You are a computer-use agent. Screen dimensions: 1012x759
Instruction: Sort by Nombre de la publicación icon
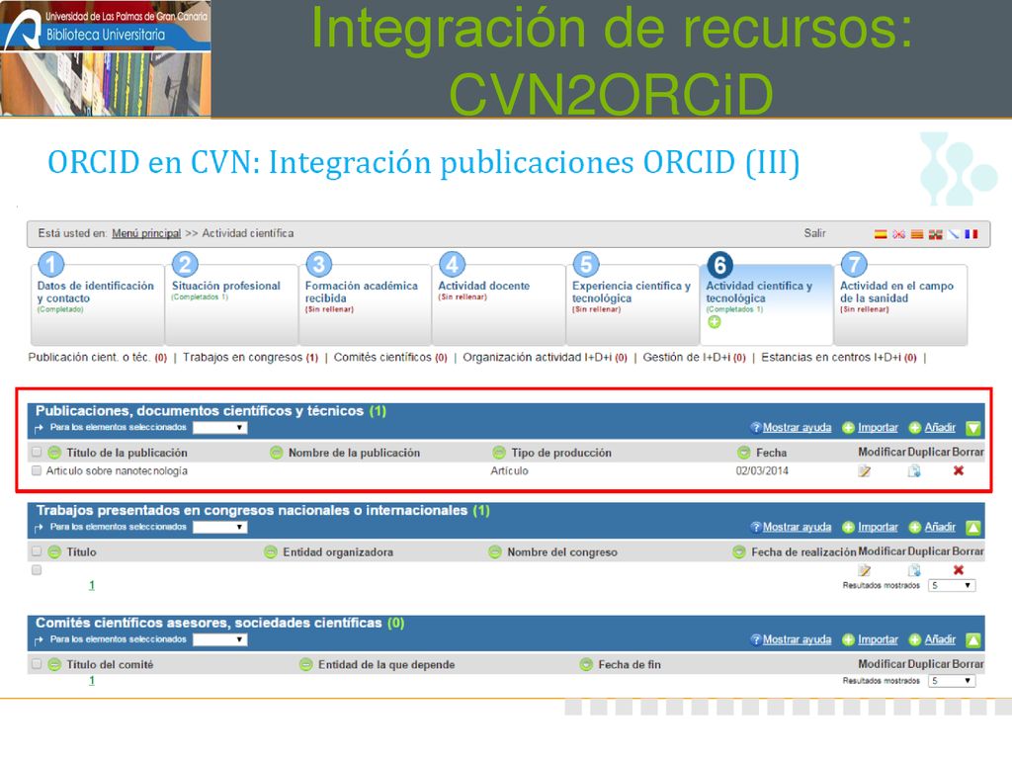[x=277, y=453]
